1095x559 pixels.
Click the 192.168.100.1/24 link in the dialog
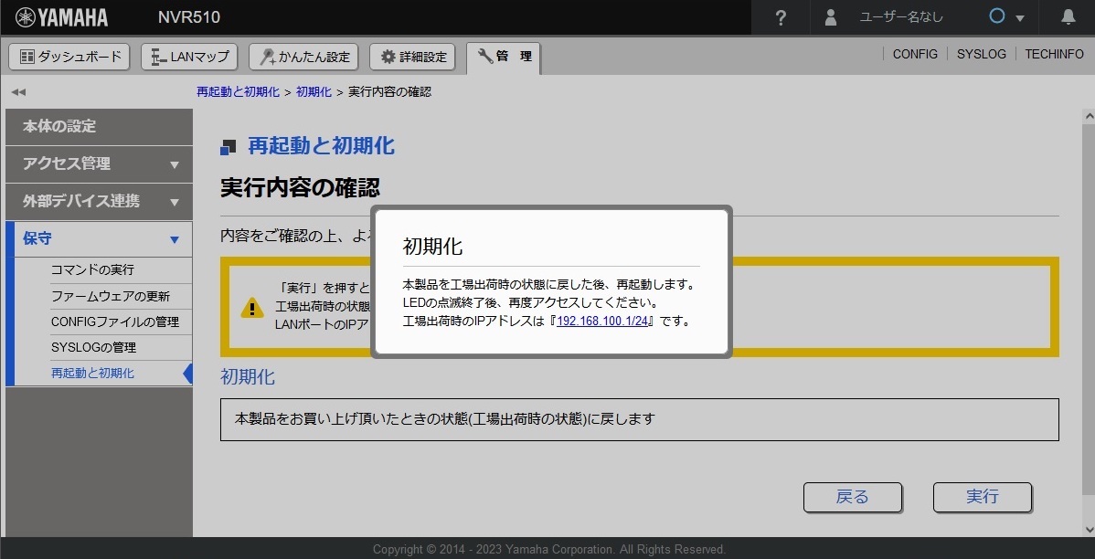(602, 322)
